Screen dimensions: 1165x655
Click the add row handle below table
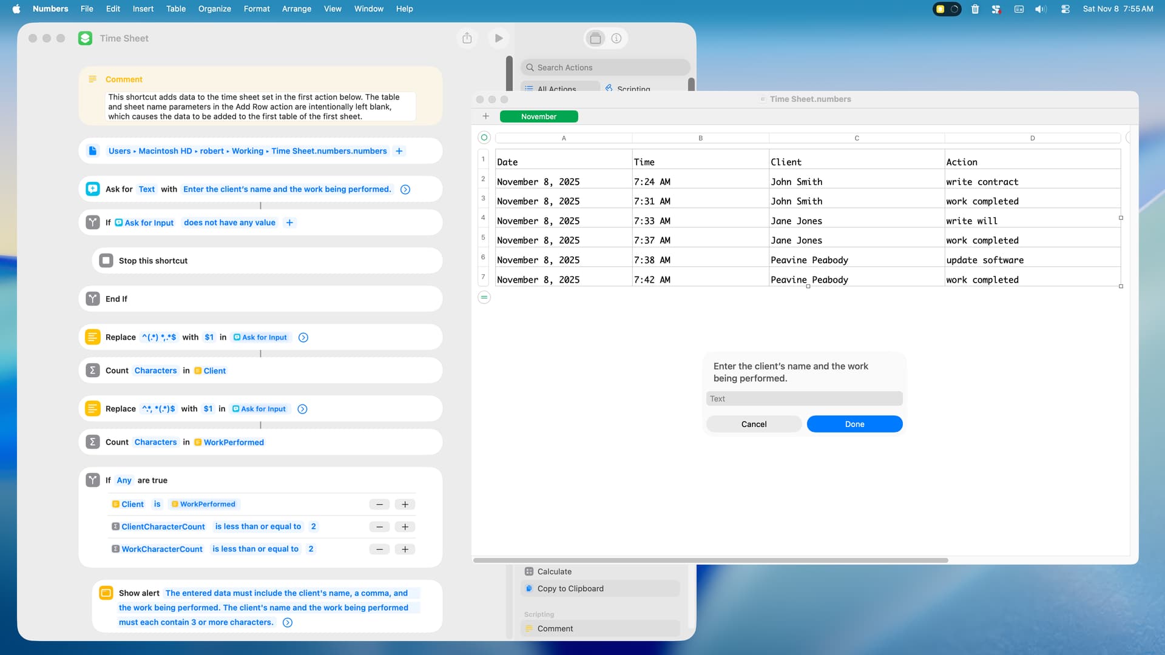pyautogui.click(x=484, y=297)
